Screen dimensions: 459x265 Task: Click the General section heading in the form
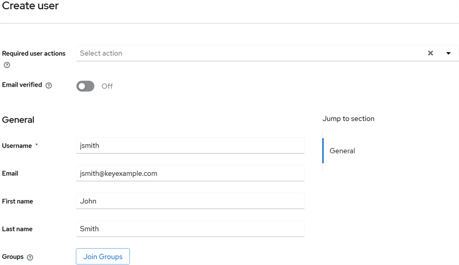point(18,120)
